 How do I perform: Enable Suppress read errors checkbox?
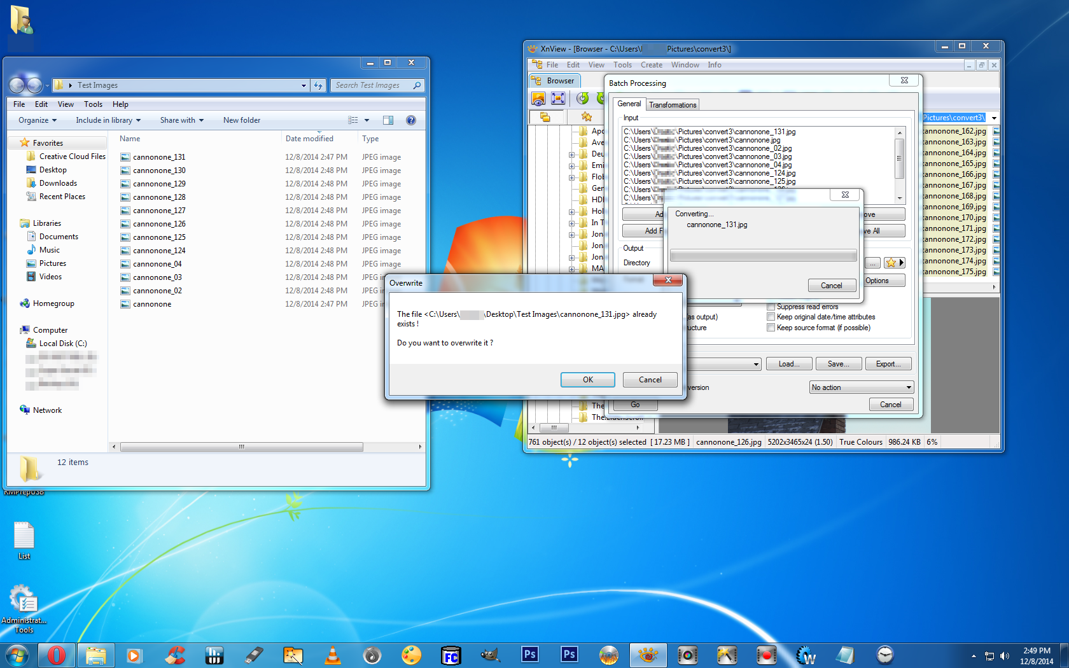point(771,307)
